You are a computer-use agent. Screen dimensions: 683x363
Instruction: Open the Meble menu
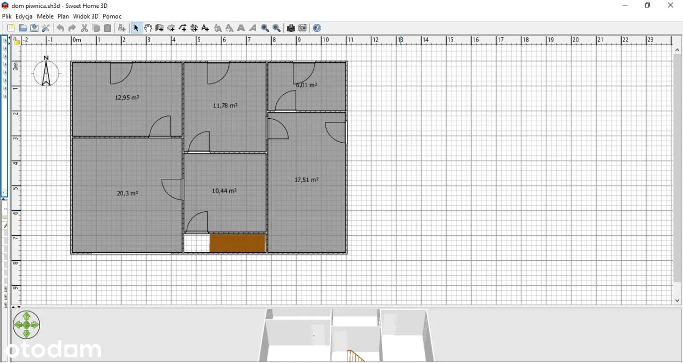point(45,16)
